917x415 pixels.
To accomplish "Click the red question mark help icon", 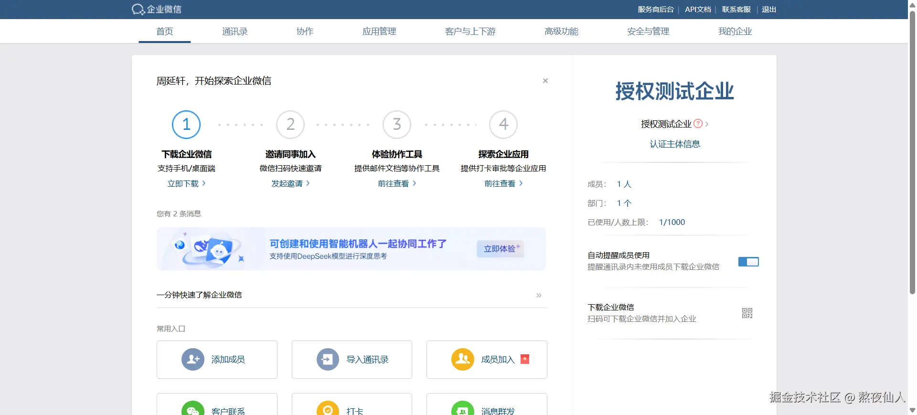I will click(698, 124).
